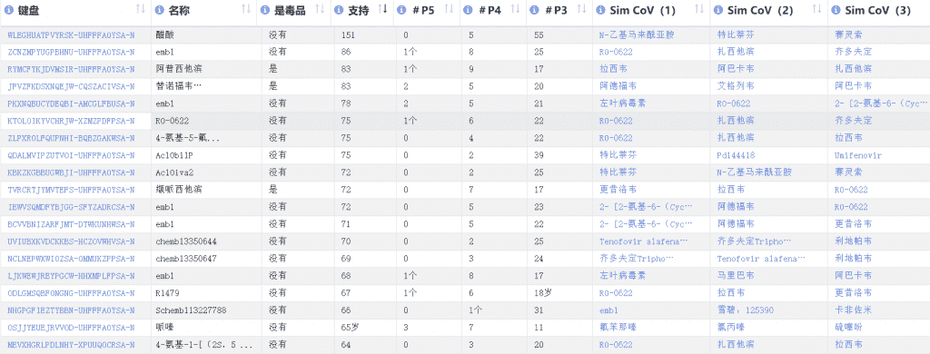The image size is (930, 354).
Task: Click info icon beside # P5 header
Action: pyautogui.click(x=401, y=10)
